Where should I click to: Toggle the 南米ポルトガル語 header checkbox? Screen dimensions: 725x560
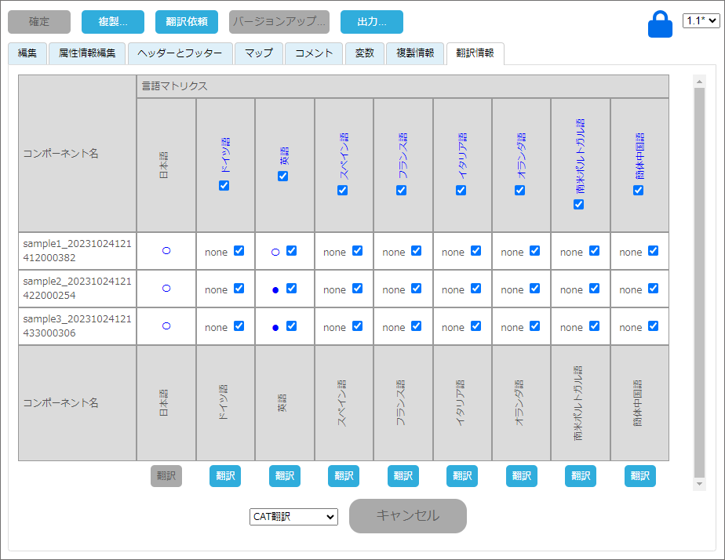coord(578,204)
